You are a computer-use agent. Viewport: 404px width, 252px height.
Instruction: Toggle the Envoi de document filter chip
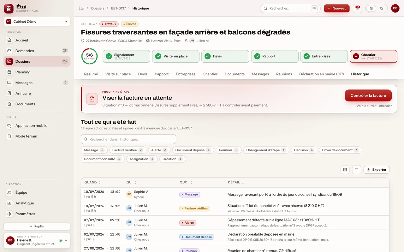[341, 150]
